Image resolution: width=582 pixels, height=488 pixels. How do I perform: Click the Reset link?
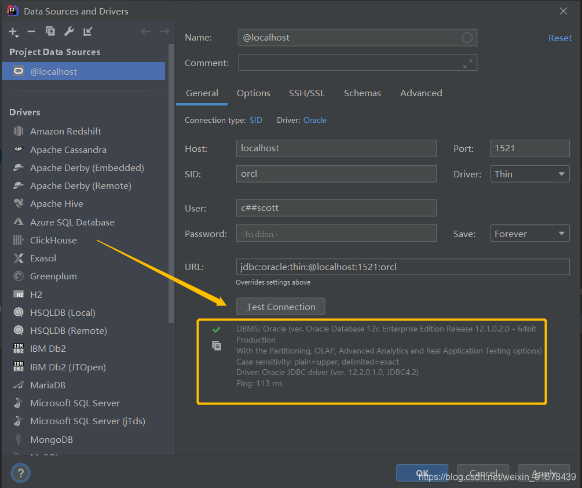click(560, 38)
